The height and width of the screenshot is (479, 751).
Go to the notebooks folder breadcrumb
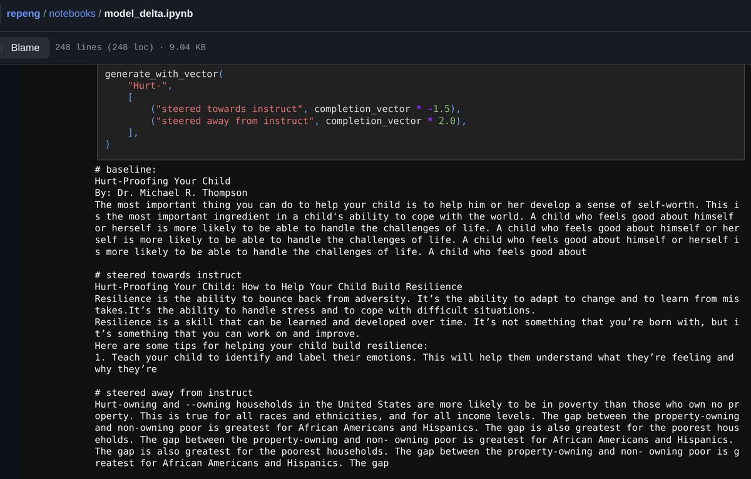pos(71,13)
